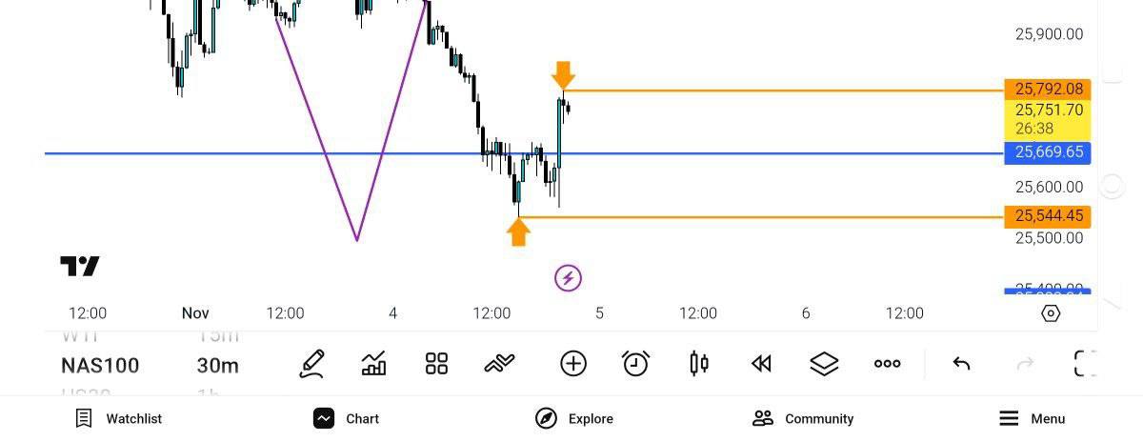This screenshot has height=442, width=1143.
Task: Open the NAS100 symbol selector
Action: coord(100,366)
